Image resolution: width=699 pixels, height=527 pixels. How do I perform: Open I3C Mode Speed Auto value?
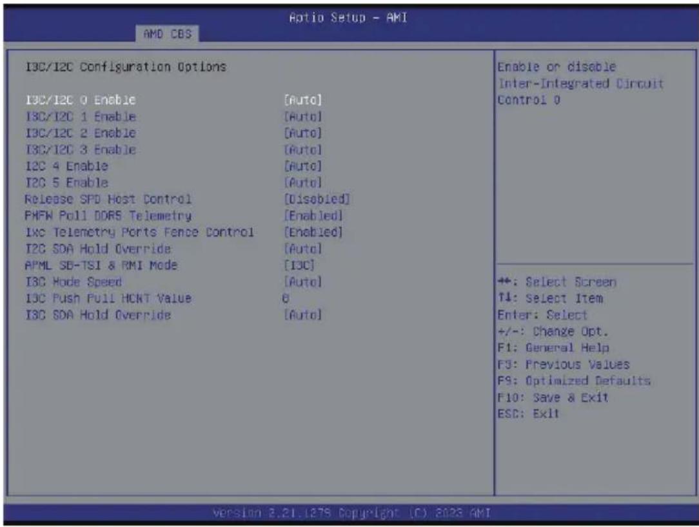pos(302,282)
